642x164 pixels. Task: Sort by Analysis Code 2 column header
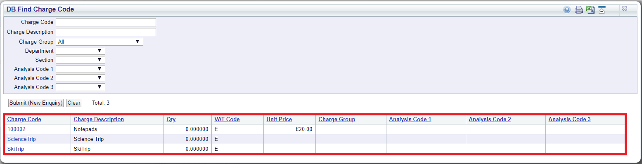[x=490, y=119]
